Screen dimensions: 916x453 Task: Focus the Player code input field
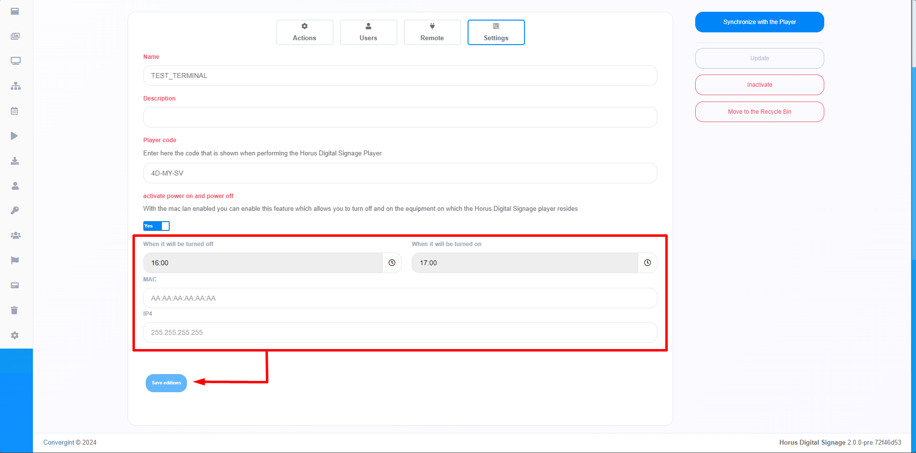(x=400, y=173)
